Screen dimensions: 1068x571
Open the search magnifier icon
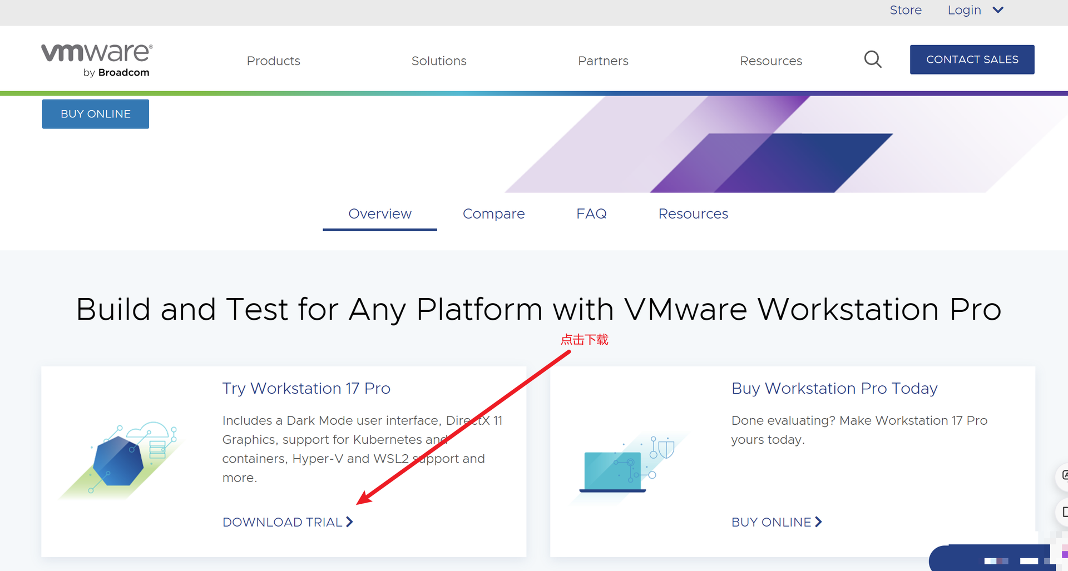873,59
